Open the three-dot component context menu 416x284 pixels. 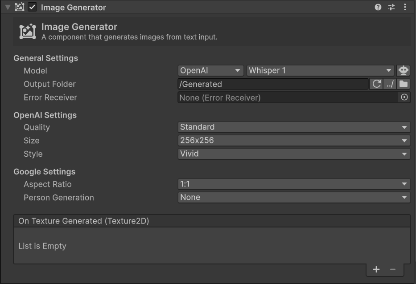click(x=405, y=7)
